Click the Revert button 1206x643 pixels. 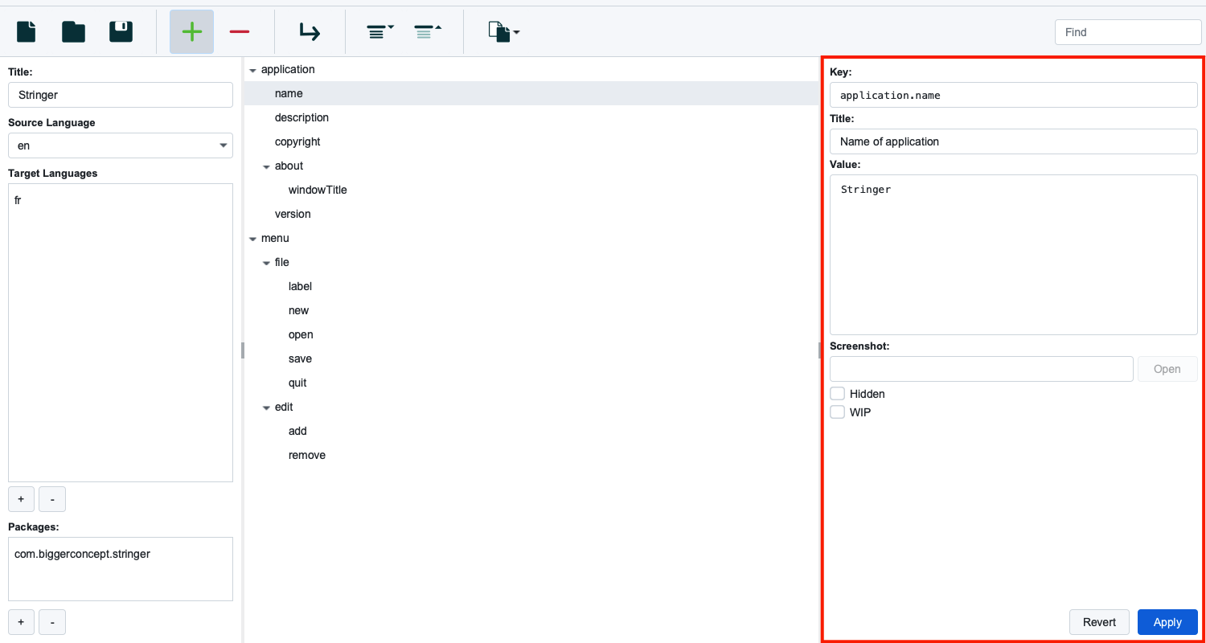[1099, 622]
